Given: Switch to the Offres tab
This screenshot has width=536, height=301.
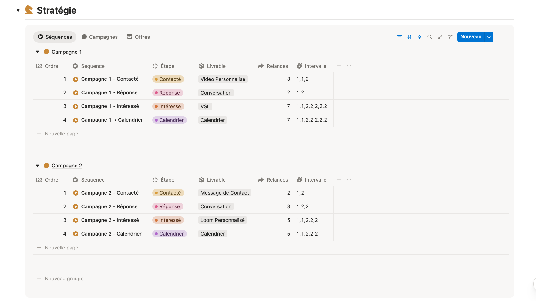Looking at the screenshot, I should (138, 37).
